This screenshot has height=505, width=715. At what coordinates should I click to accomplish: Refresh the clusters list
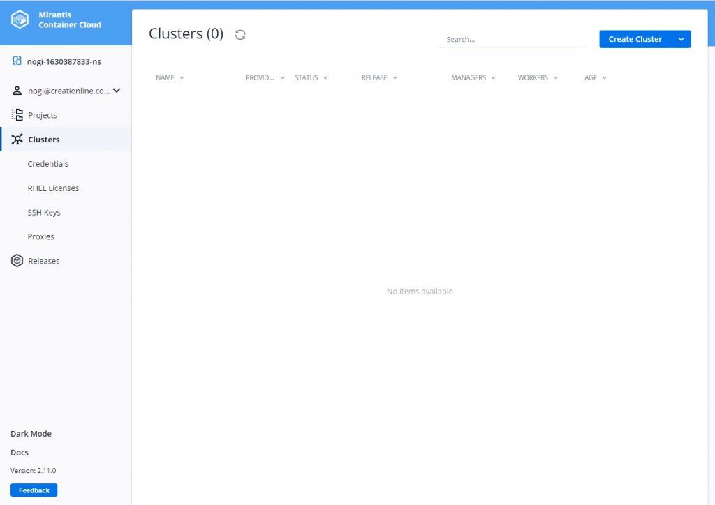pos(240,35)
